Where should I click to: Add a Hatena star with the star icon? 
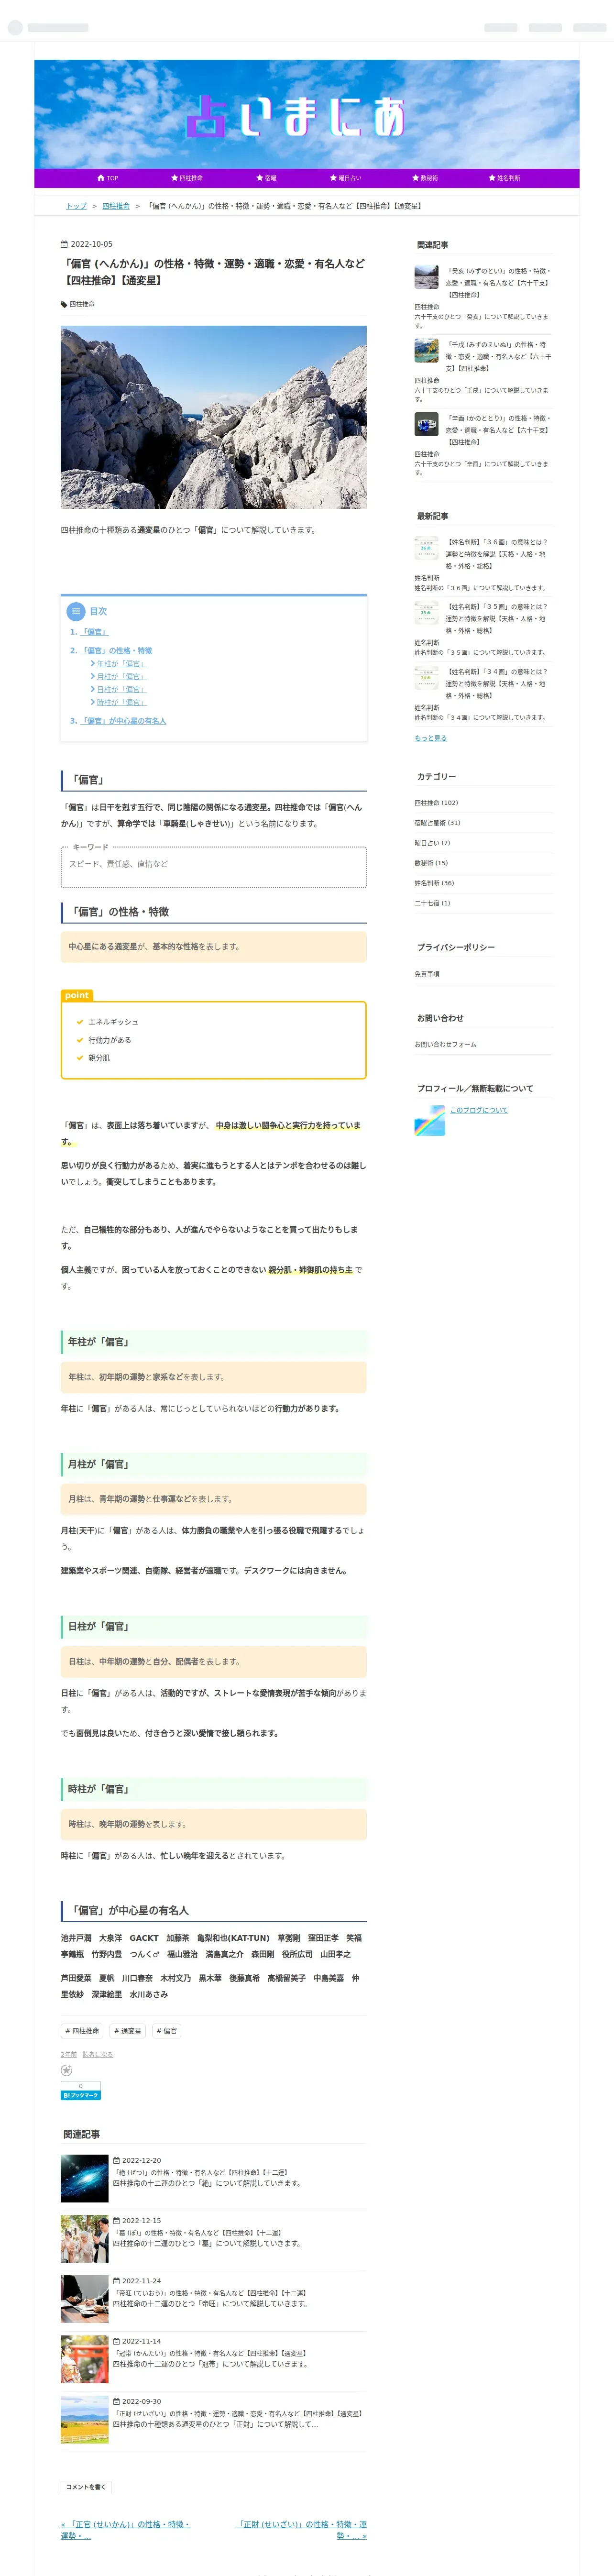coord(67,2070)
